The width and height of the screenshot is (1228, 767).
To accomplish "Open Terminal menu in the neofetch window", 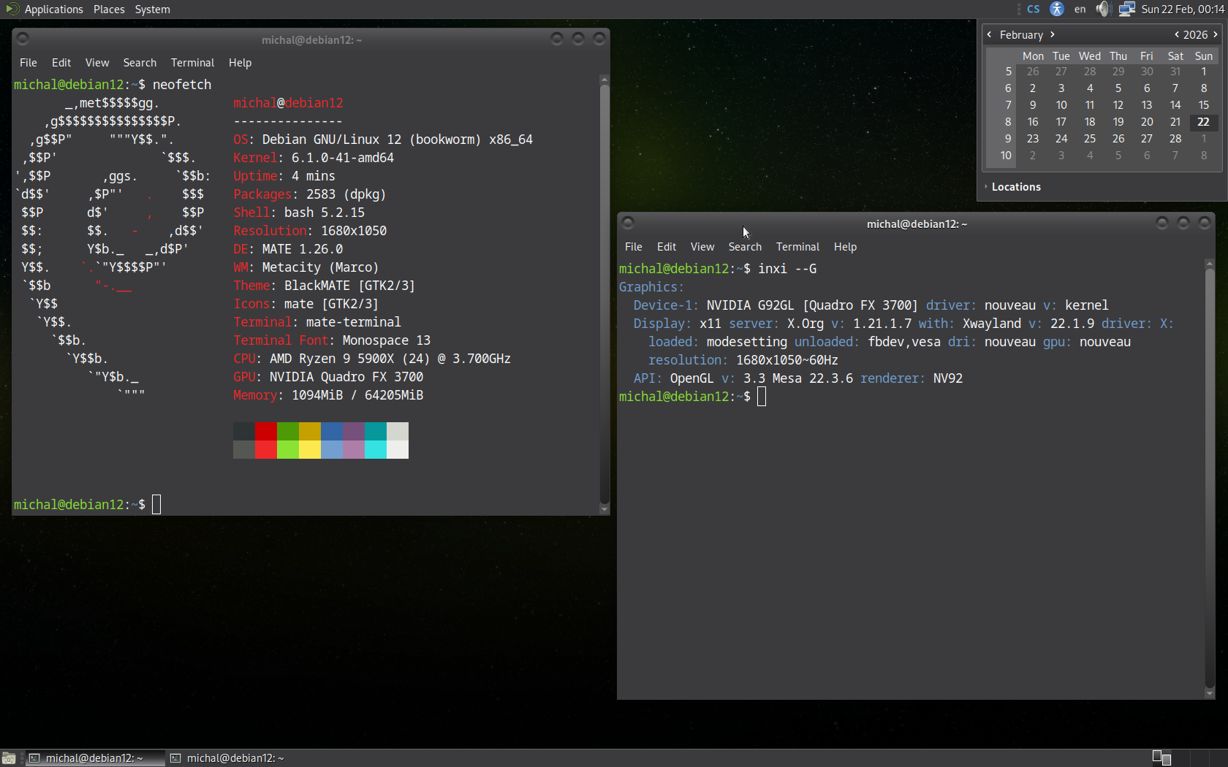I will tap(192, 63).
